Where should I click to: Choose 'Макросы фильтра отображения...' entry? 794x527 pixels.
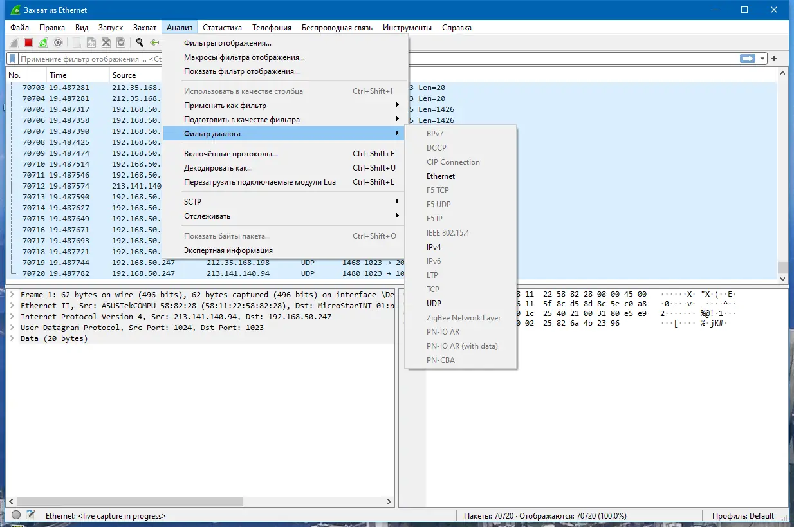pyautogui.click(x=285, y=57)
